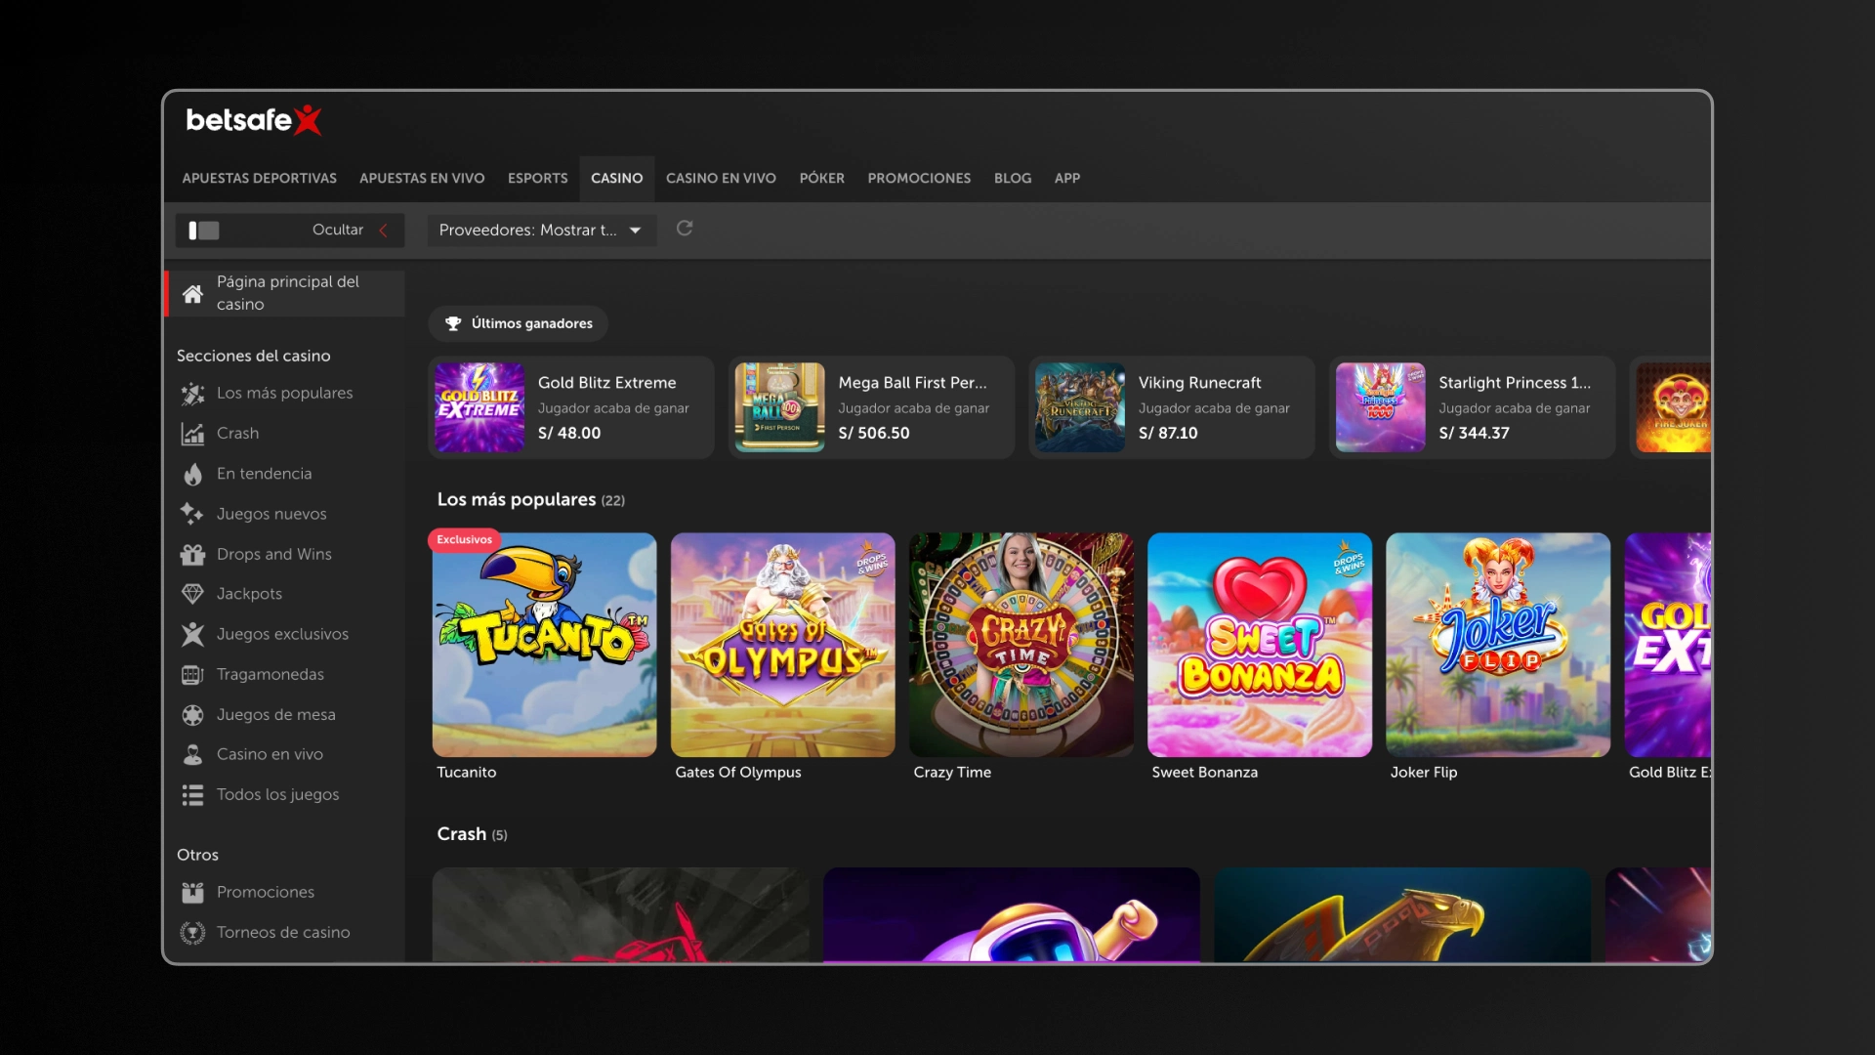Switch to Apuestas en Vivo tab
The image size is (1875, 1055).
pos(422,178)
